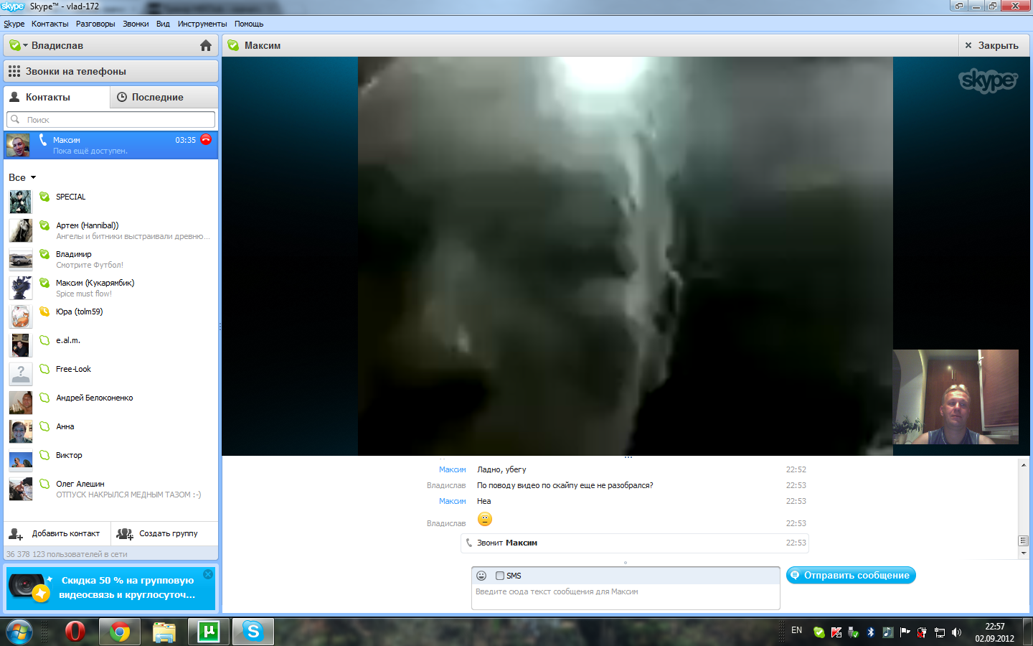Select contact Анна
The height and width of the screenshot is (646, 1033).
pyautogui.click(x=110, y=431)
